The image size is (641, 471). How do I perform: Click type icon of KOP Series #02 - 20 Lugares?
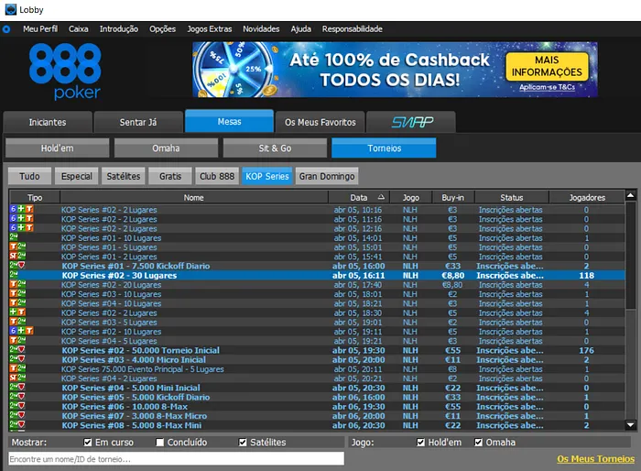click(x=17, y=284)
